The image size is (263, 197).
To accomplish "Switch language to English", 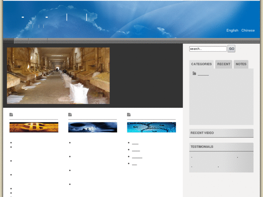I will 232,30.
